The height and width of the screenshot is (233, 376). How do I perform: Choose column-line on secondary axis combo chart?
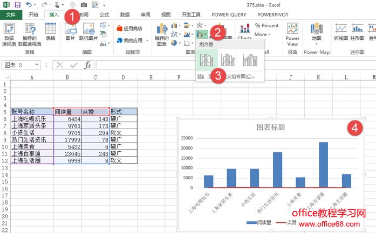pyautogui.click(x=228, y=60)
